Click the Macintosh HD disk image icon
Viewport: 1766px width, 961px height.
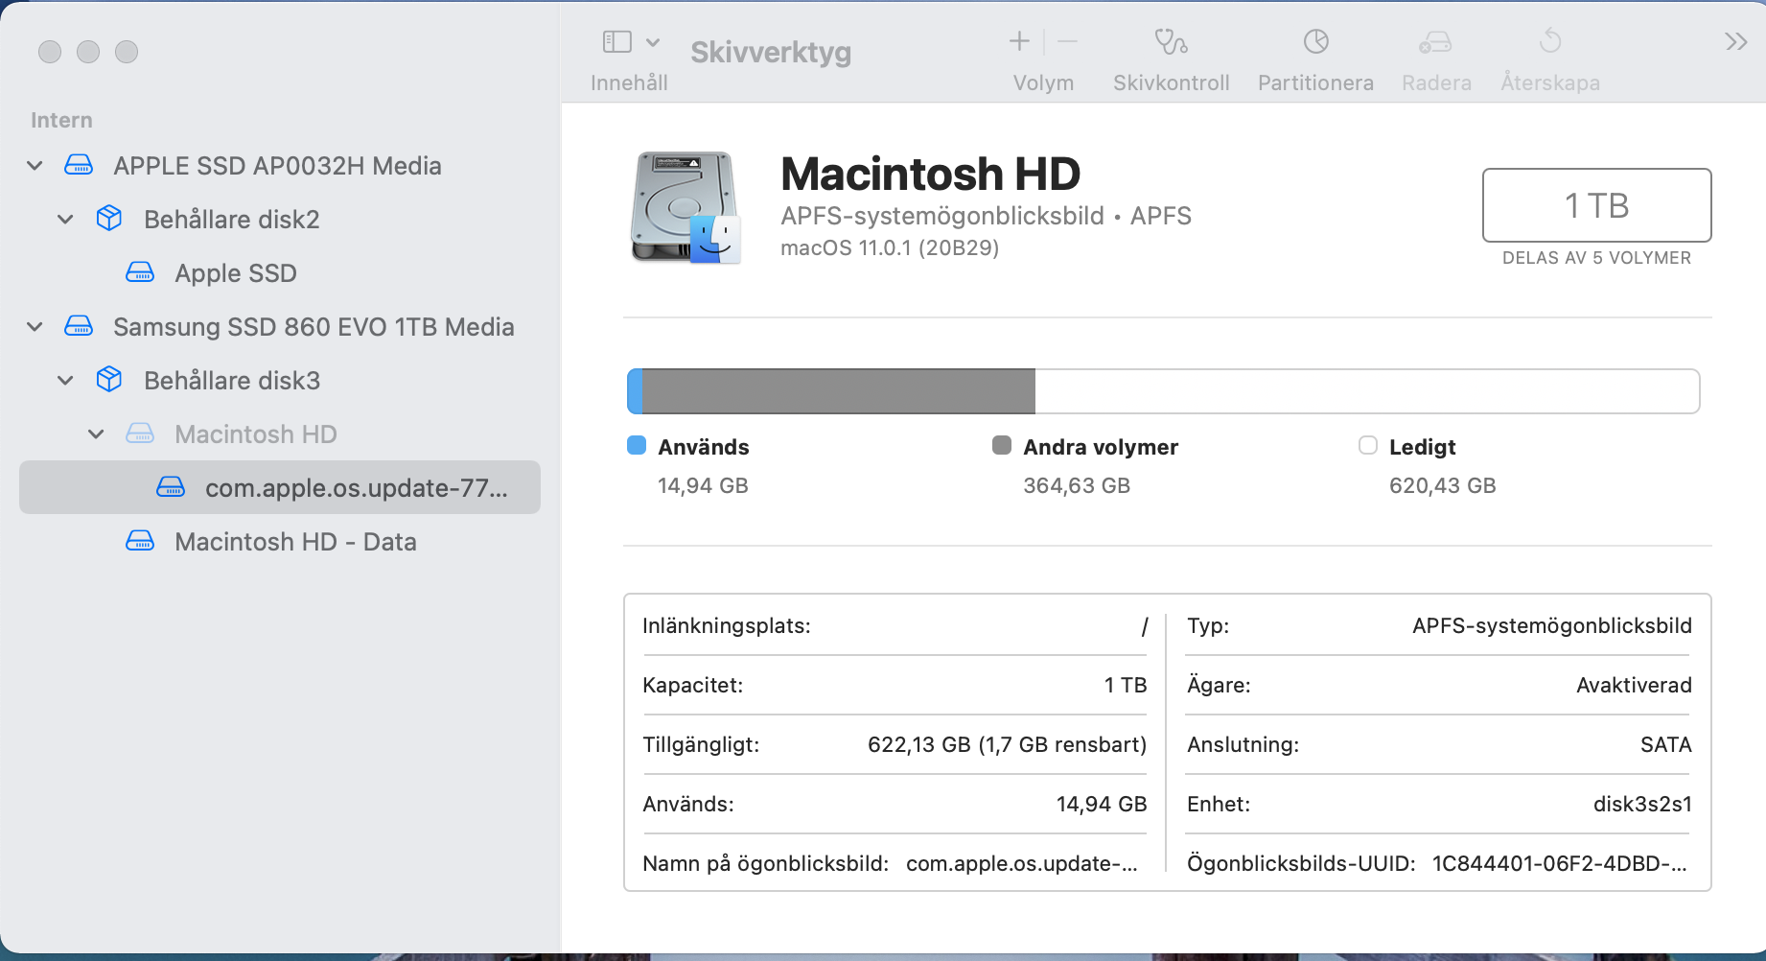(685, 206)
